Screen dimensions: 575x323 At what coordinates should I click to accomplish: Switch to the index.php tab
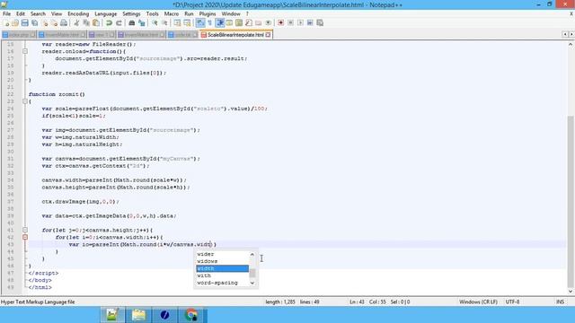pos(18,35)
